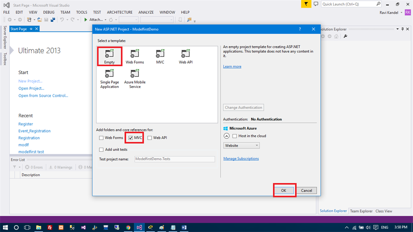Click the notifications flag icon
This screenshot has height=232, width=413.
306,4
